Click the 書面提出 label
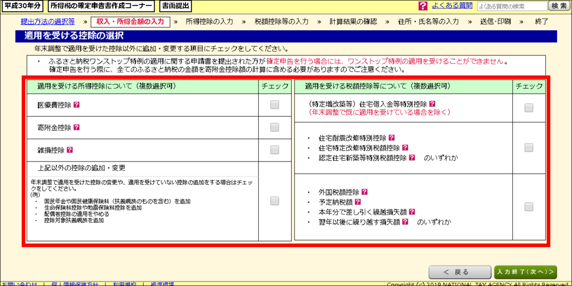The height and width of the screenshot is (286, 572). (176, 6)
